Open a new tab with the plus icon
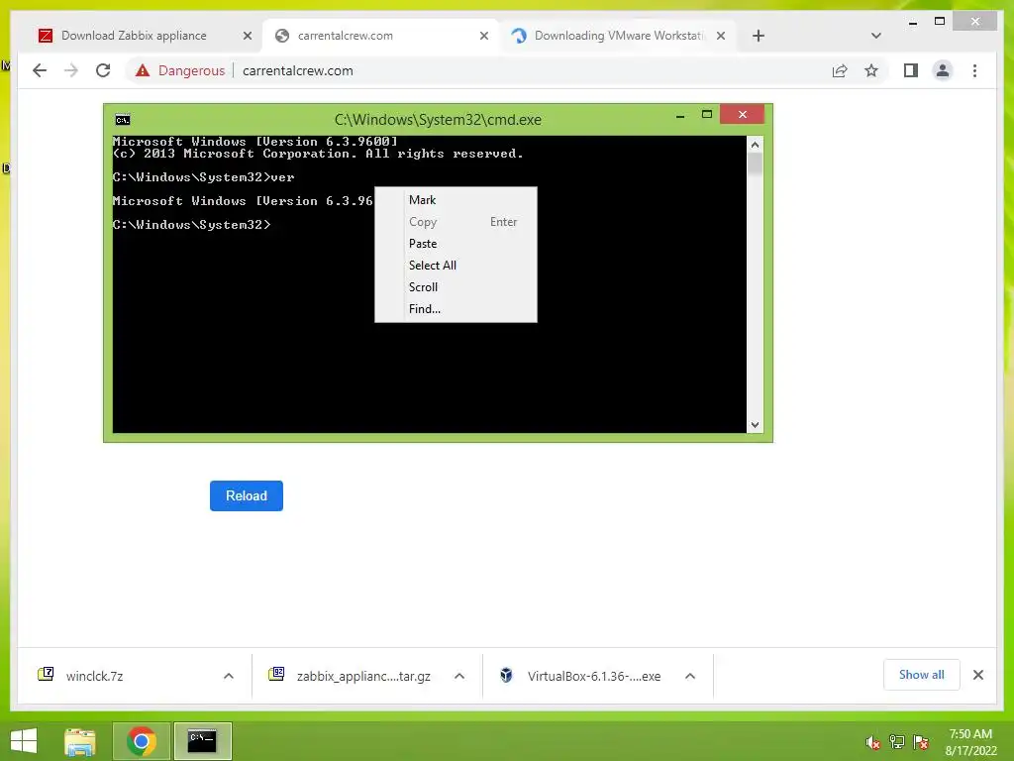Viewport: 1014px width, 761px height. point(759,36)
